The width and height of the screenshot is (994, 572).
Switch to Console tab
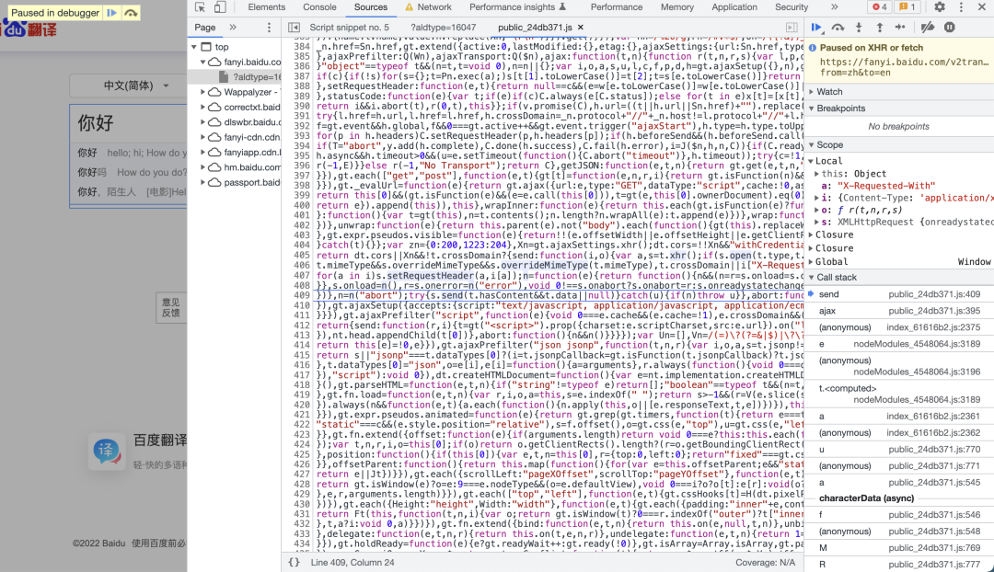pyautogui.click(x=319, y=7)
